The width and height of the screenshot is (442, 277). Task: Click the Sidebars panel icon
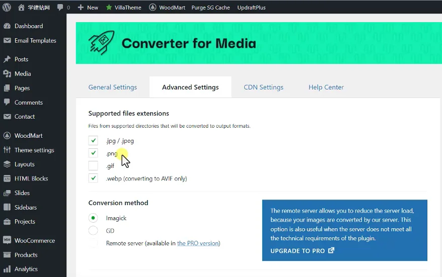point(7,207)
